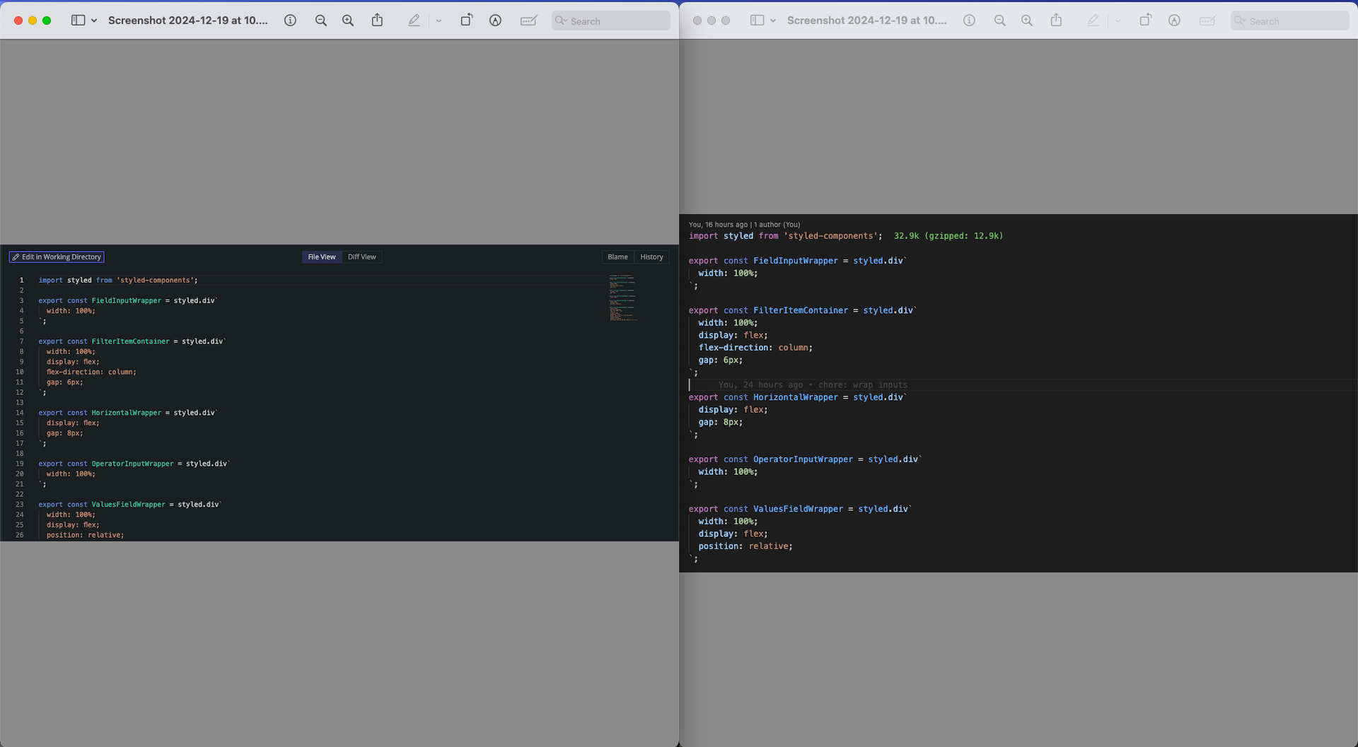Open sidebar view options dropdown in right window

click(773, 20)
